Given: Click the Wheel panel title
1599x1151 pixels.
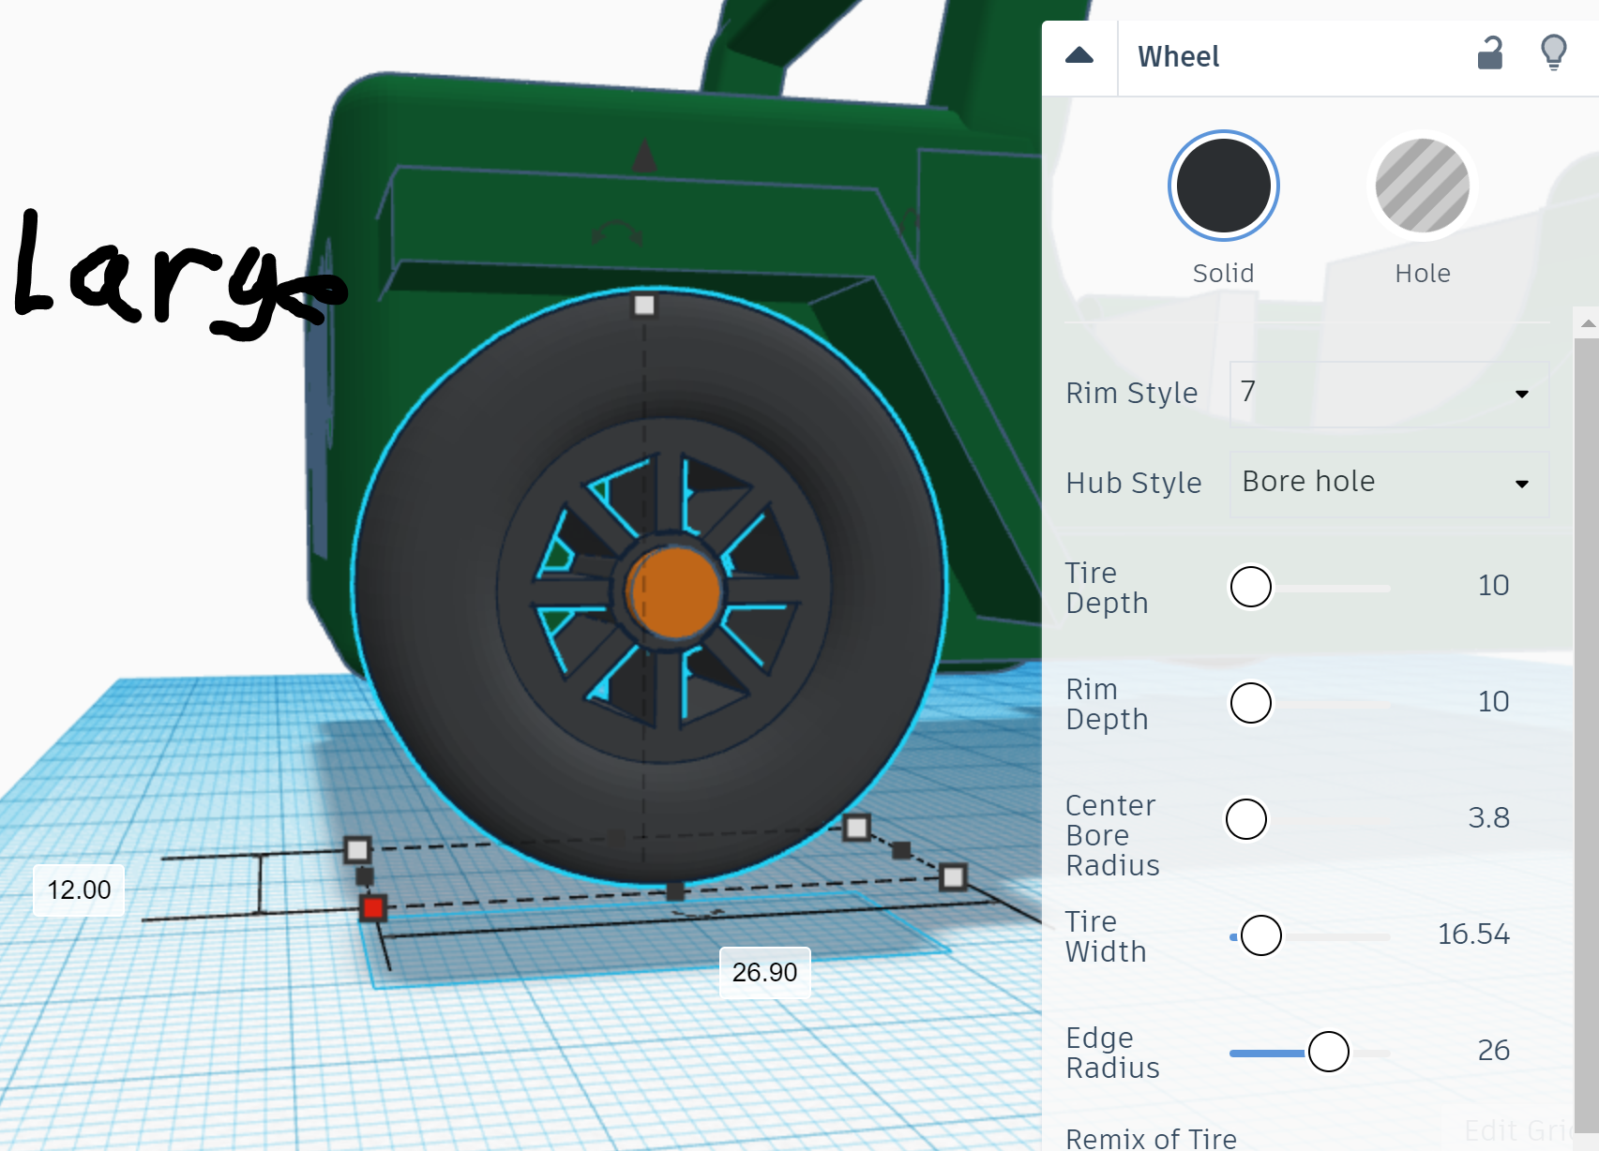Looking at the screenshot, I should point(1179,56).
